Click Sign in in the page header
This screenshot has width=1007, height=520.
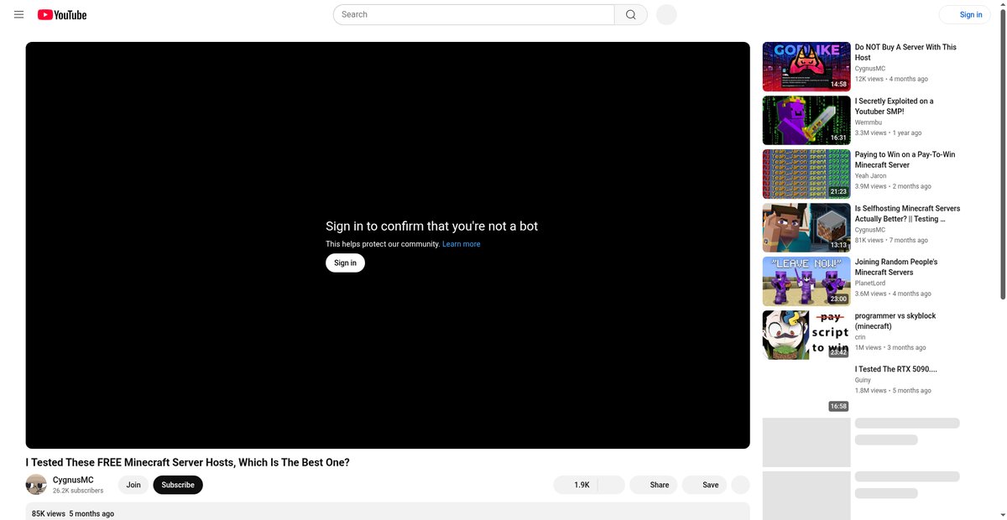pos(964,14)
